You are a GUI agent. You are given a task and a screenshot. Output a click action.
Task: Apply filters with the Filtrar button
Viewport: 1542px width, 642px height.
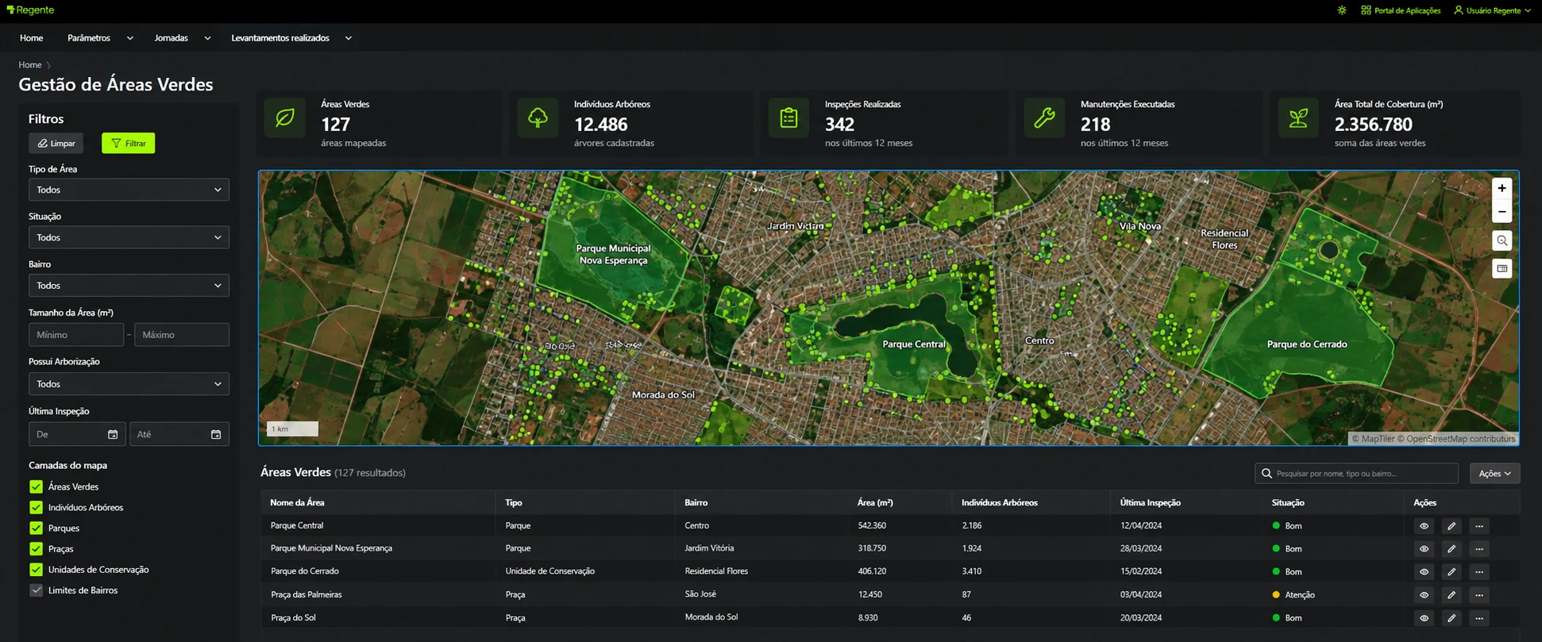coord(128,143)
